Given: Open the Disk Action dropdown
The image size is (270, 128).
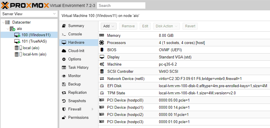Looking at the screenshot, I should pyautogui.click(x=166, y=26).
